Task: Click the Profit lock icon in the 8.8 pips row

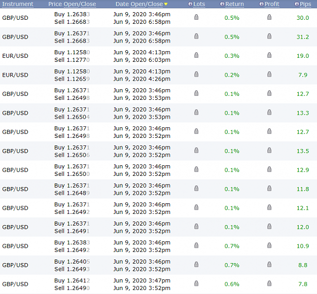Action: pyautogui.click(x=269, y=265)
